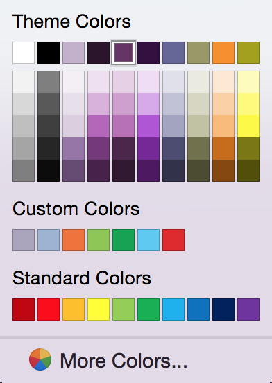Pick the red custom color swatch
Viewport: 272px width, 383px height.
coord(173,240)
